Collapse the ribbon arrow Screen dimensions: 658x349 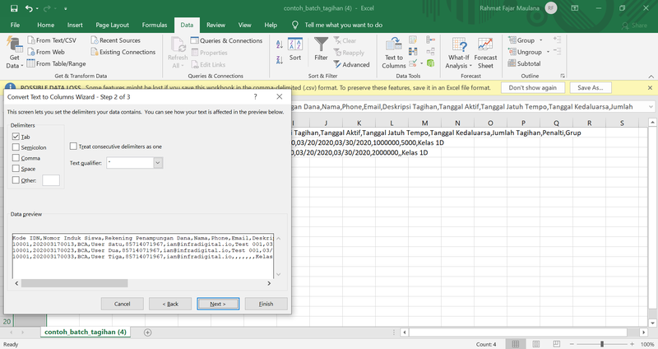[x=651, y=77]
